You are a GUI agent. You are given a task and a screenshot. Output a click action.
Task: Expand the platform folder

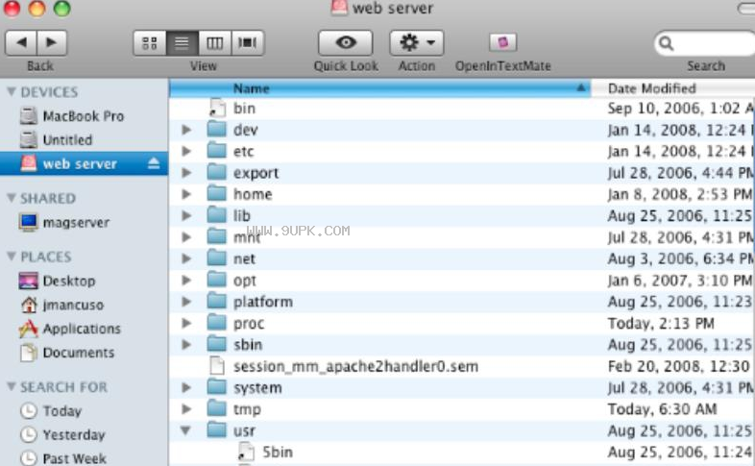[186, 302]
